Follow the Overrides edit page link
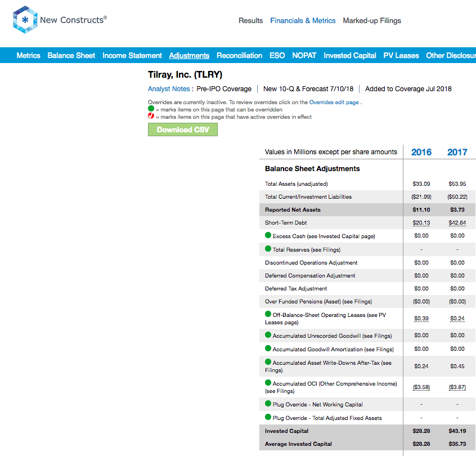Image resolution: width=476 pixels, height=456 pixels. (334, 102)
